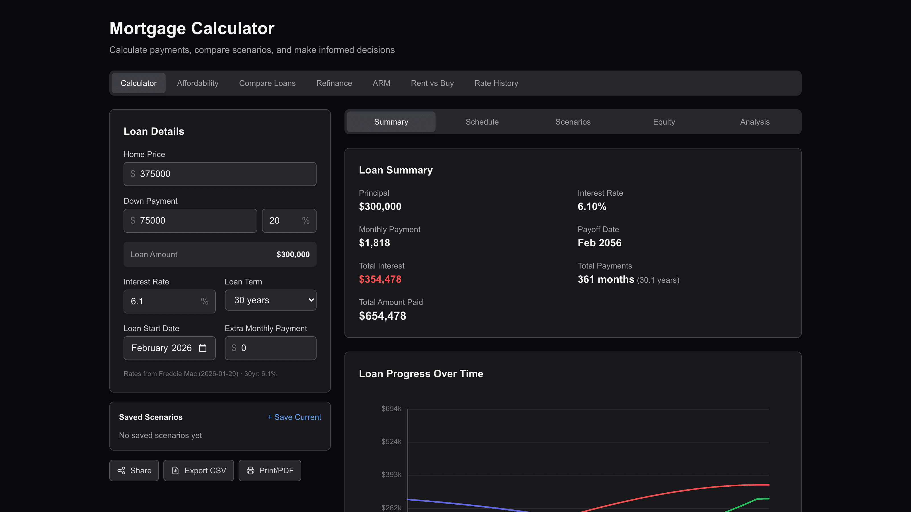Click the Extra Monthly Payment field
This screenshot has height=512, width=911.
click(270, 348)
